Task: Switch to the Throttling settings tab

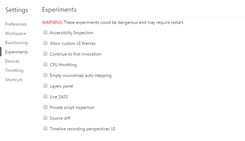Action: [14, 70]
